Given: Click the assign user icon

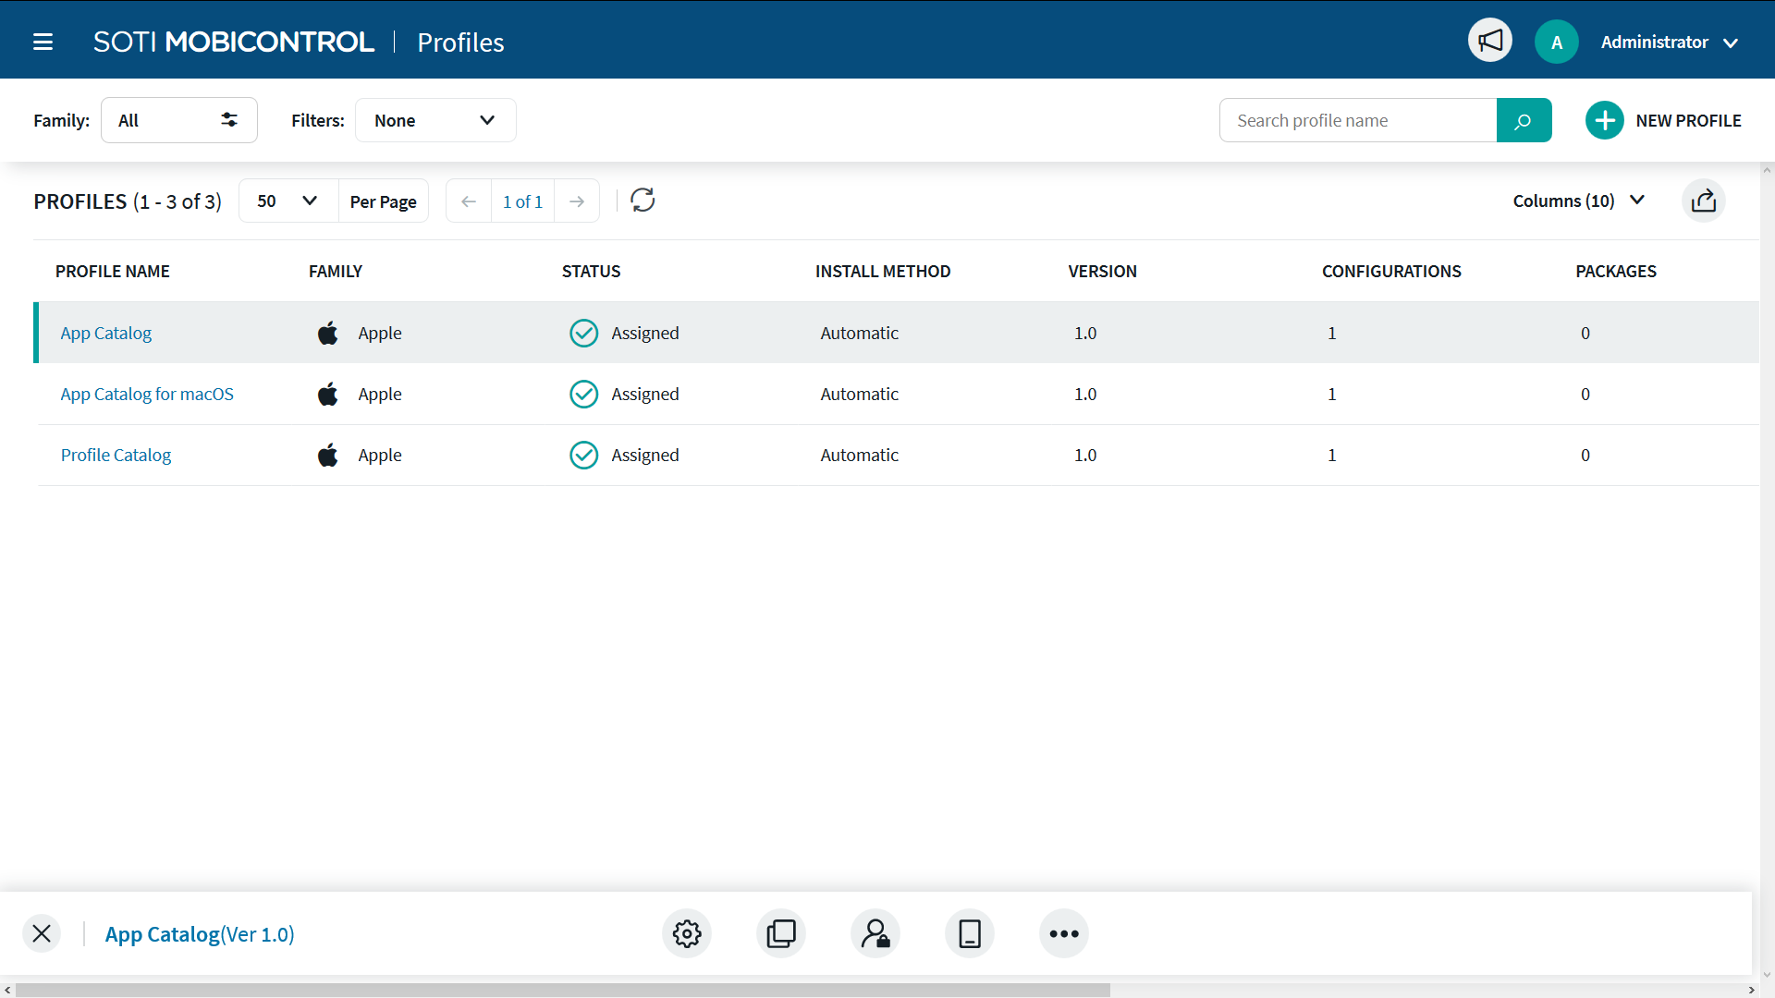Looking at the screenshot, I should pos(875,933).
